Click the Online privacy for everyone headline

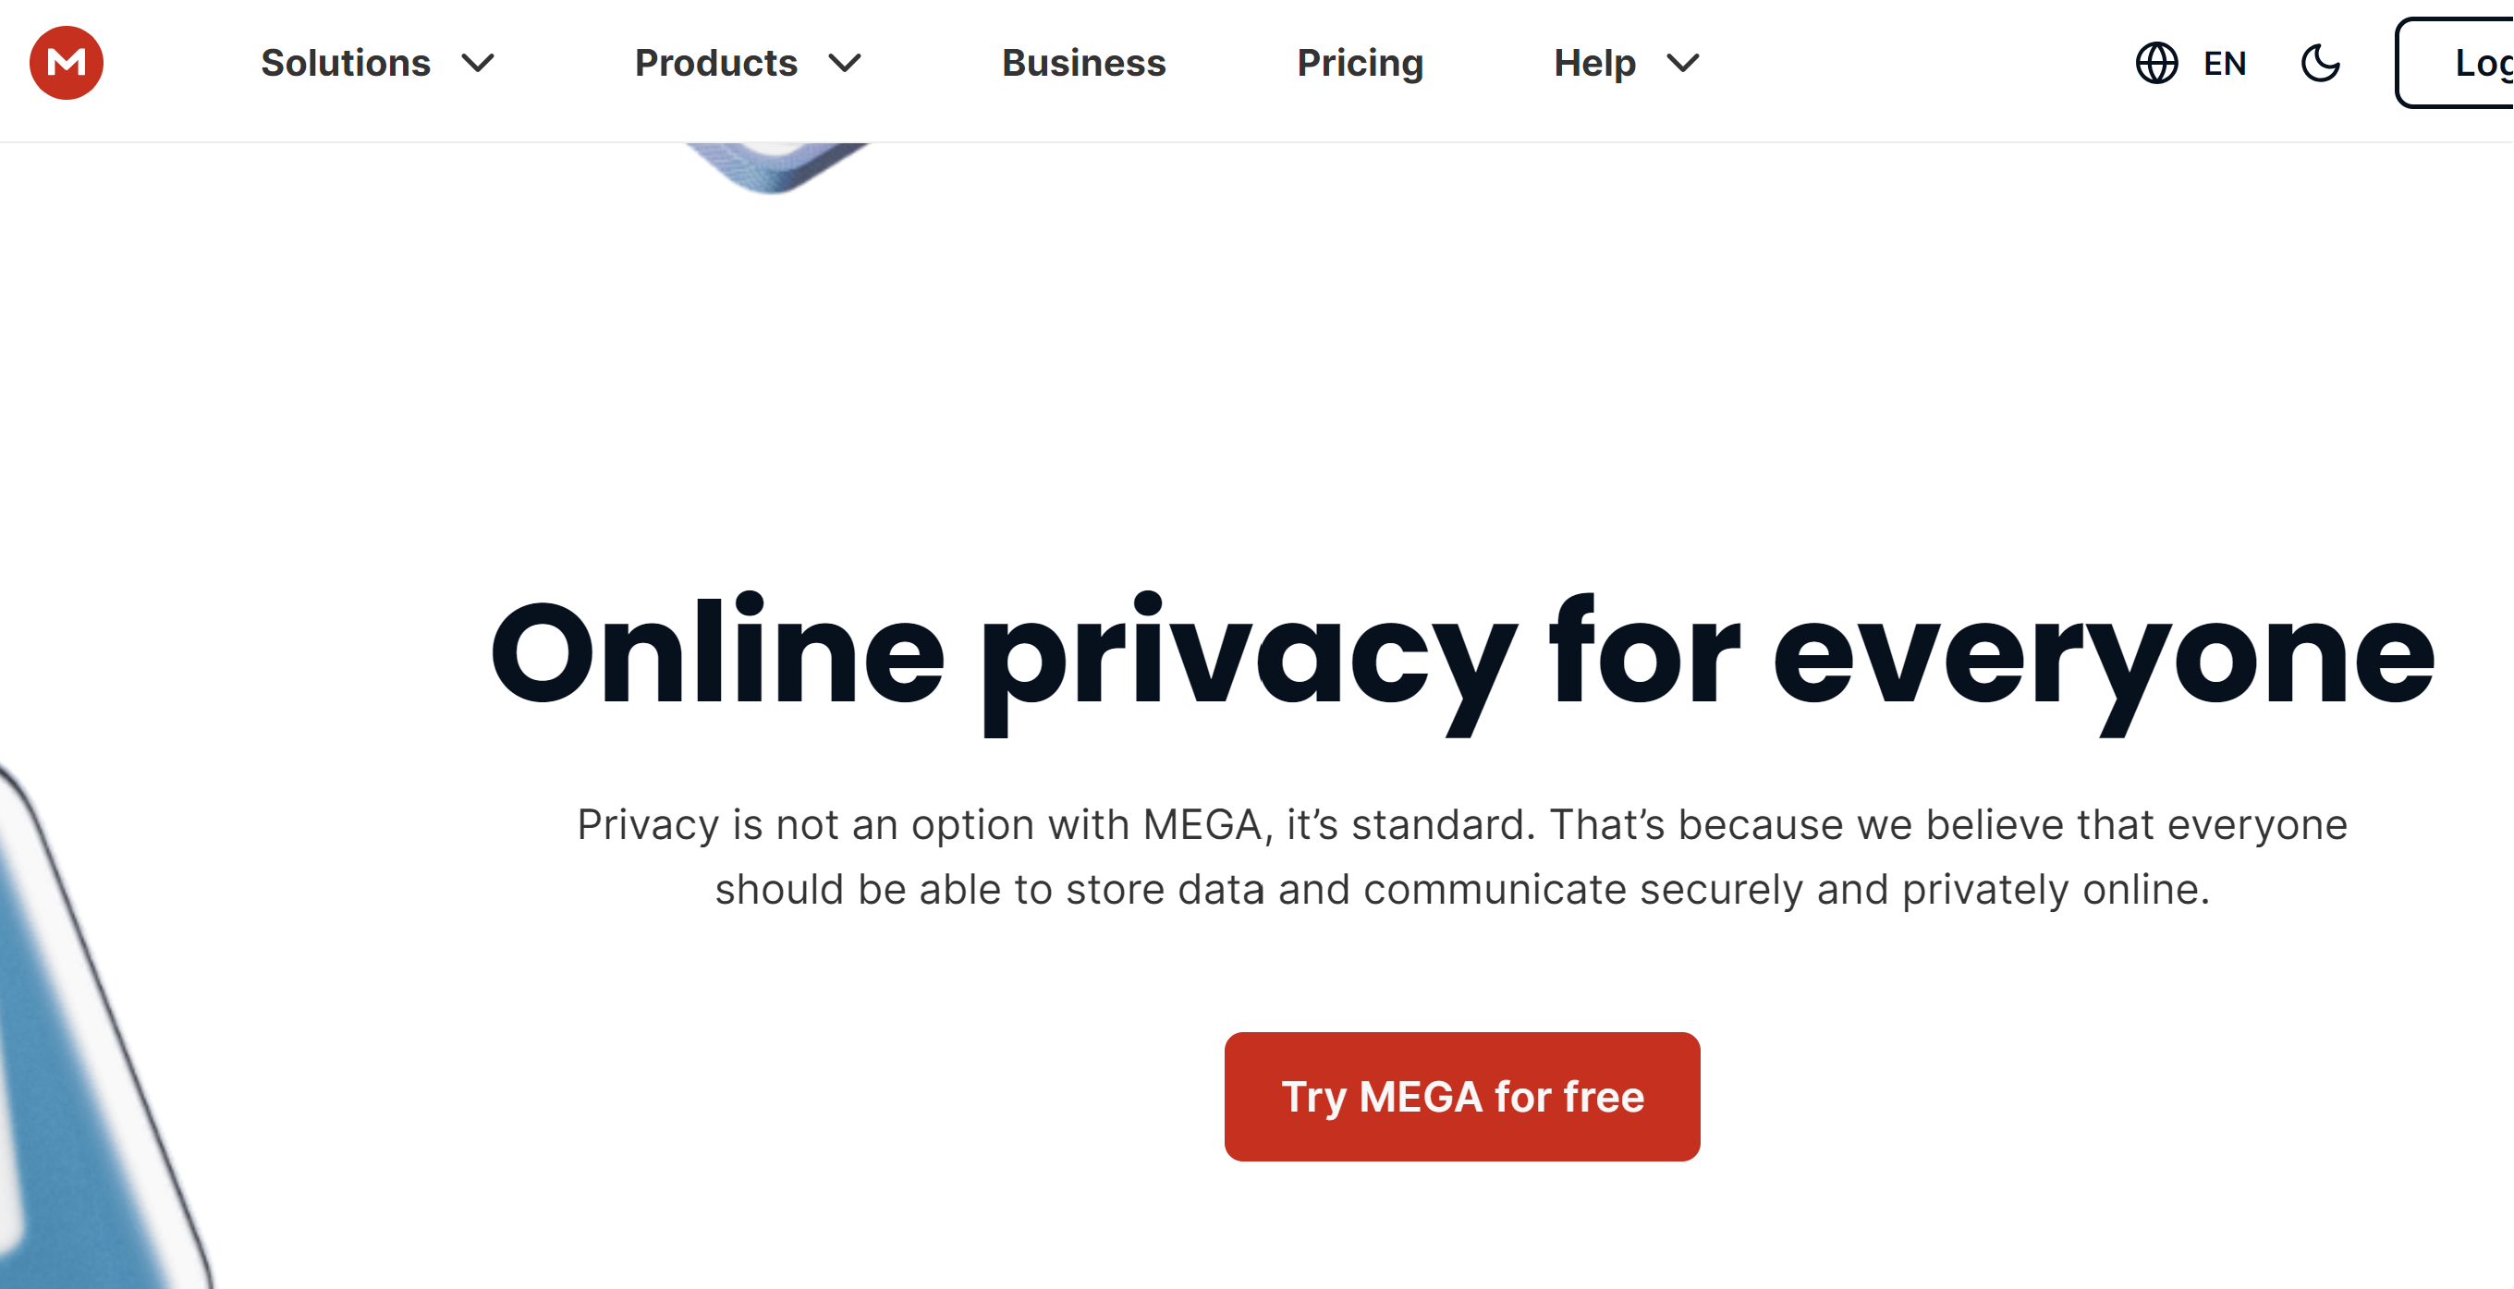[x=1462, y=654]
